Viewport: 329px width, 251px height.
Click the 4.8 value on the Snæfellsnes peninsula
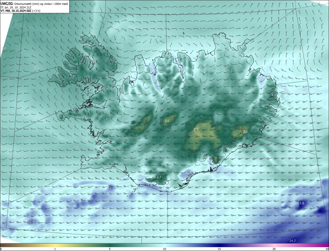(x=62, y=117)
